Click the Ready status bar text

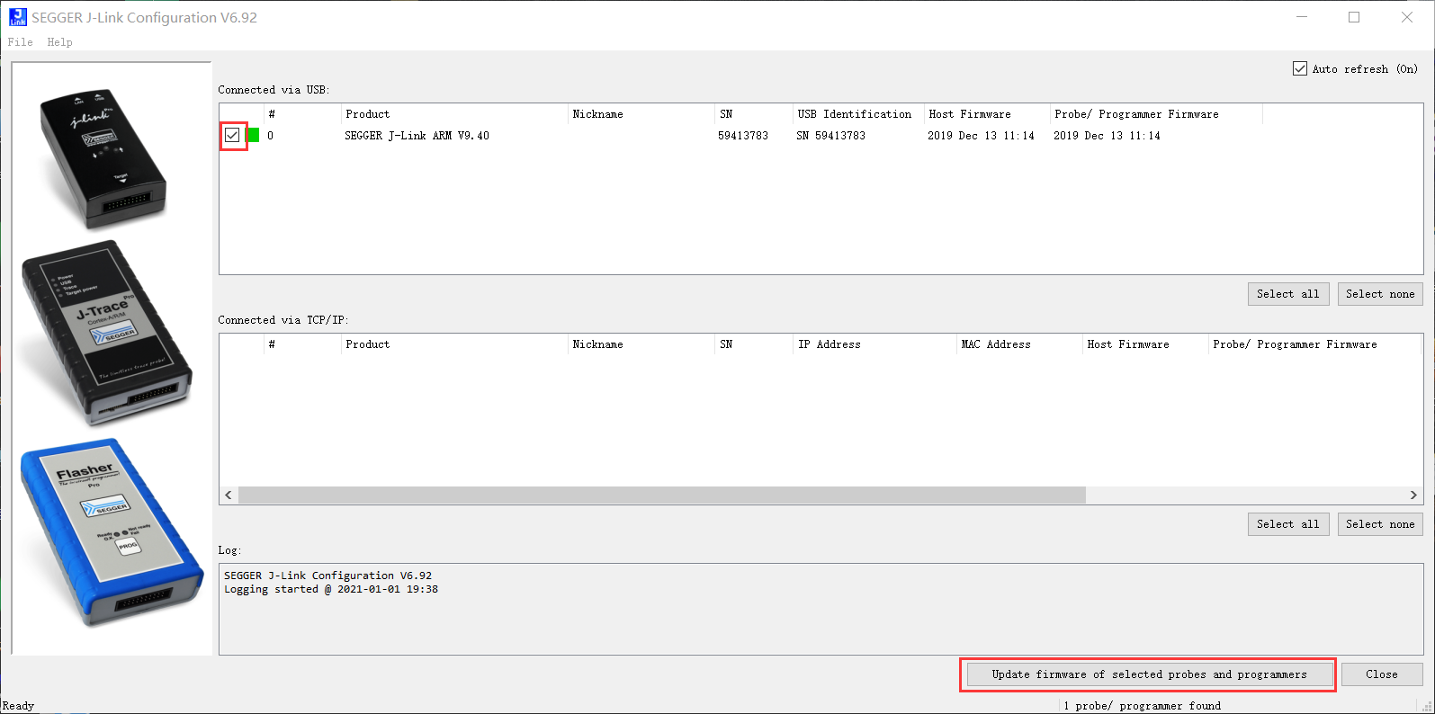[x=18, y=706]
